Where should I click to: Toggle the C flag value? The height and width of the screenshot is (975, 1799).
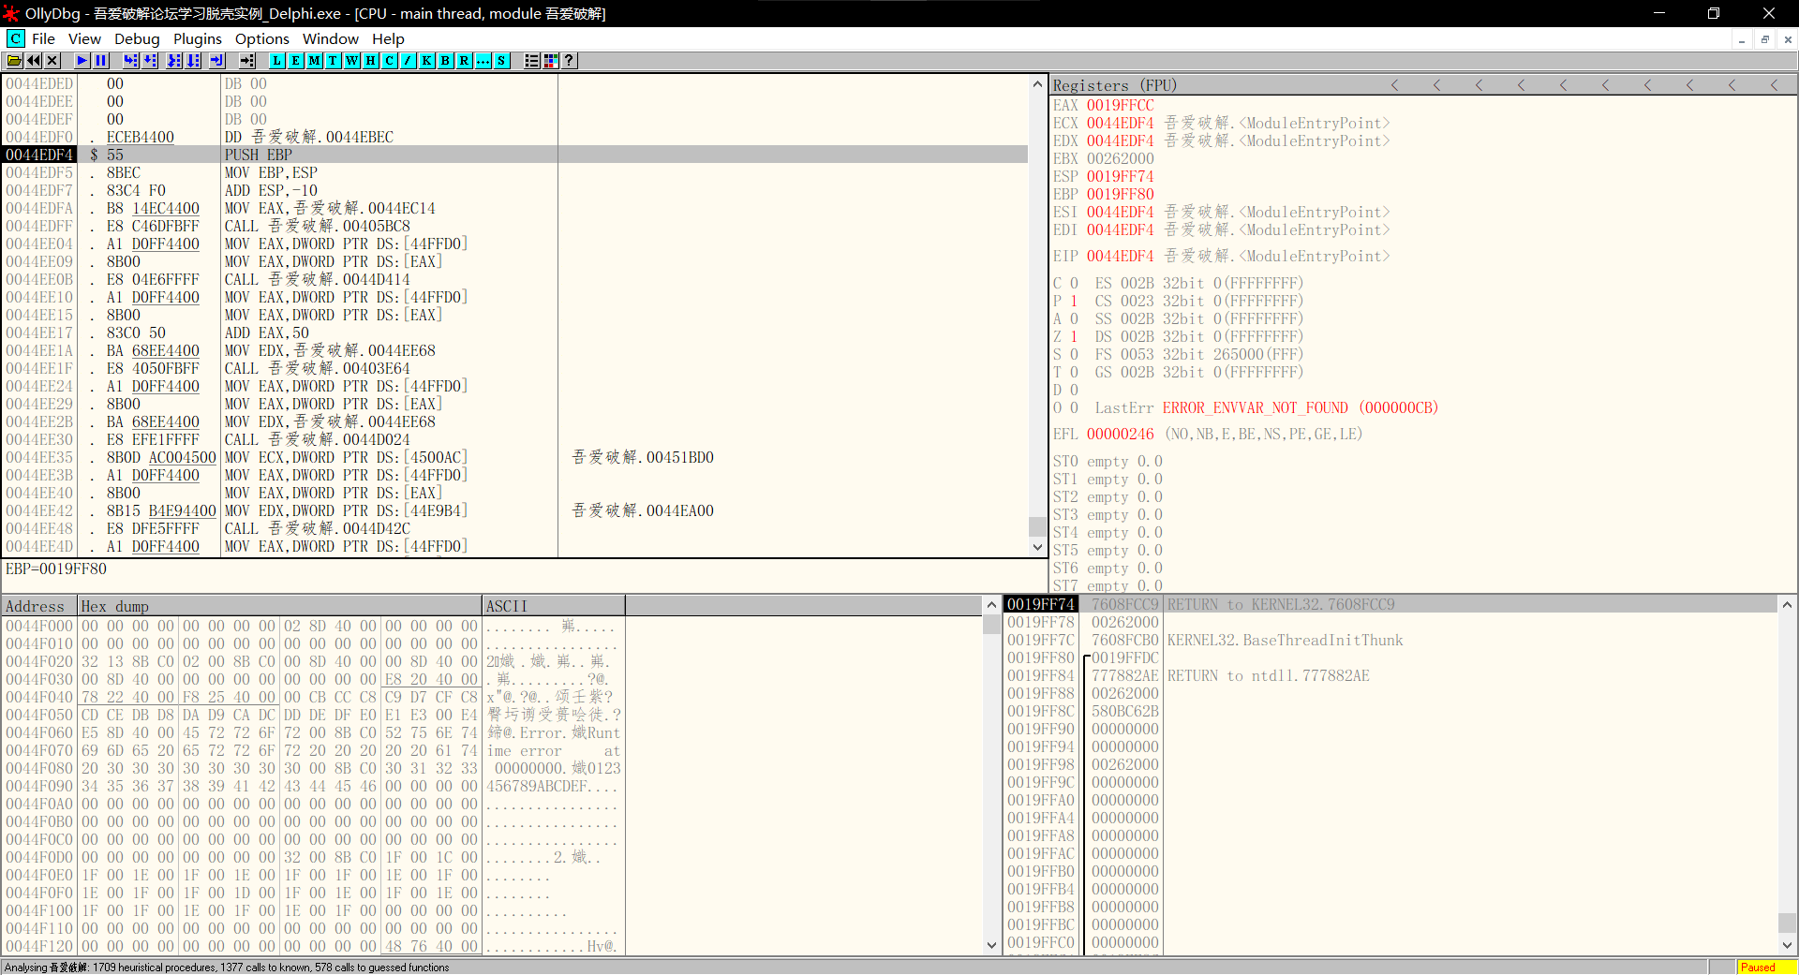1074,283
